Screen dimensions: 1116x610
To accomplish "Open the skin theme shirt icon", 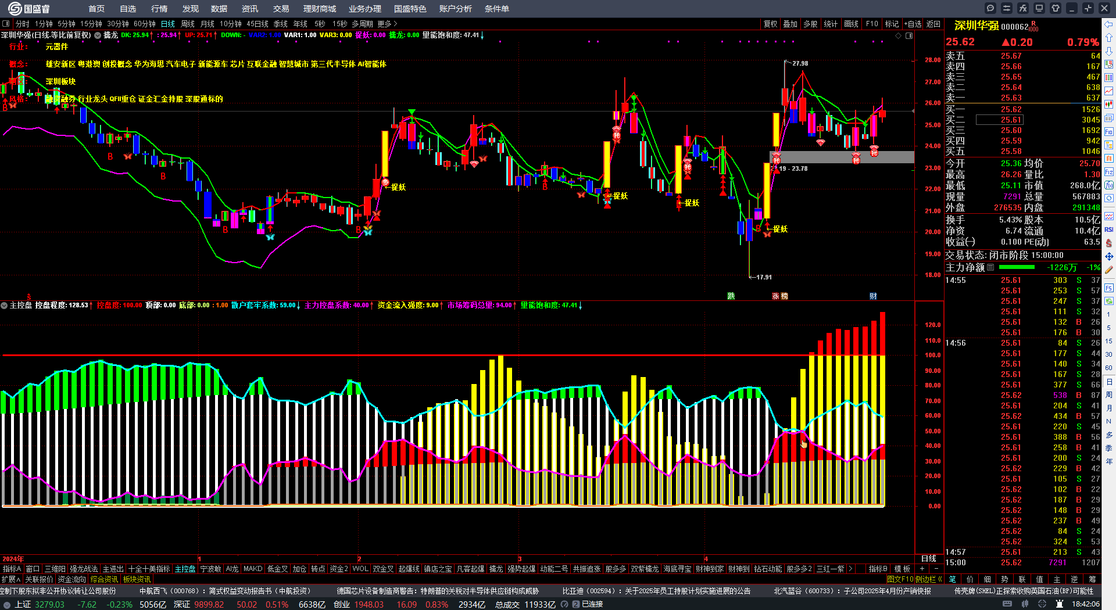I will 1056,8.
